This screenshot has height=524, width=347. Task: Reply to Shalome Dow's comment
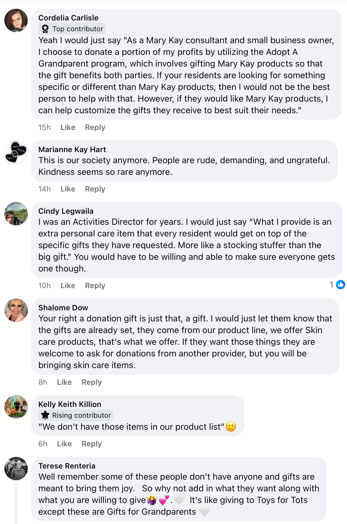(x=91, y=382)
